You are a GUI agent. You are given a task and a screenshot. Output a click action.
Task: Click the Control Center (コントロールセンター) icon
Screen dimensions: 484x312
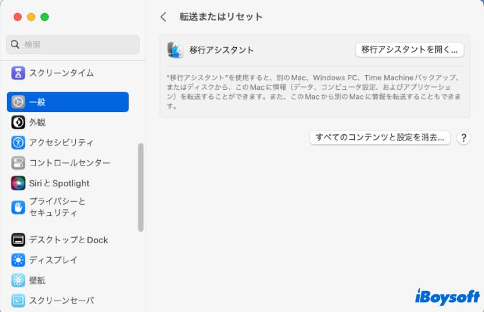18,163
